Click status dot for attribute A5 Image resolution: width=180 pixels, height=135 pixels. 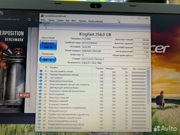40,97
